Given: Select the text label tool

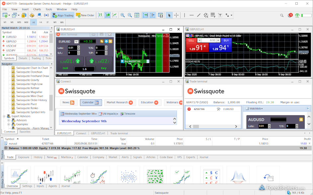Looking at the screenshot, I should pyautogui.click(x=220, y=15).
